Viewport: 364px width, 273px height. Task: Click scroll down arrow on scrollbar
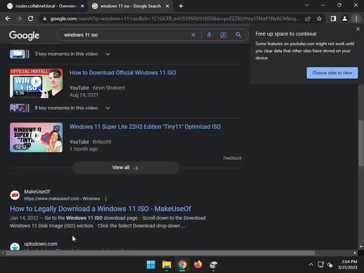361,247
